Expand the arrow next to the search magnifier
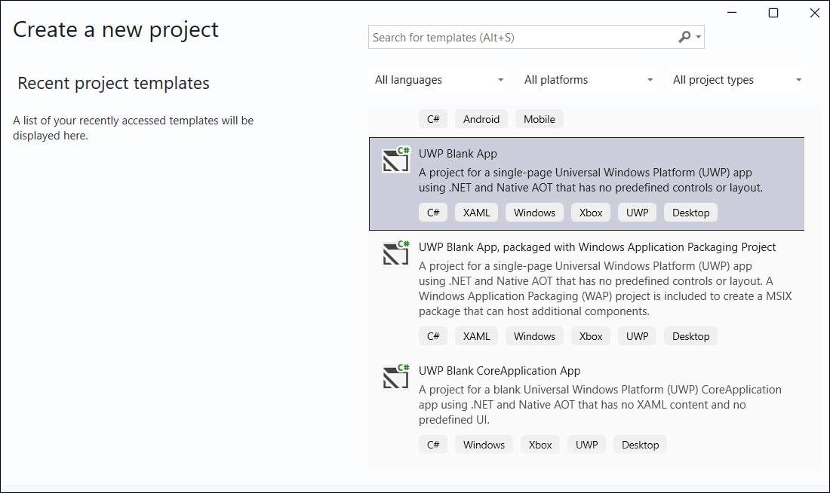 tap(698, 37)
